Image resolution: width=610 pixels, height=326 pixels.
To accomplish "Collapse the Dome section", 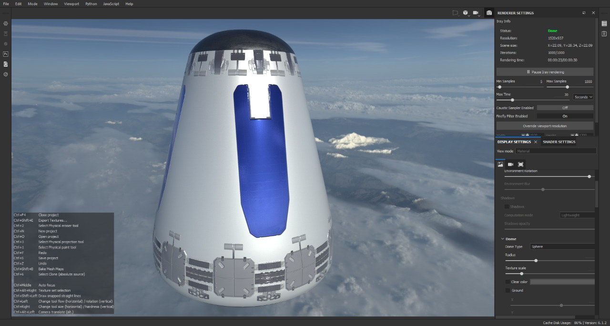I will 502,238.
